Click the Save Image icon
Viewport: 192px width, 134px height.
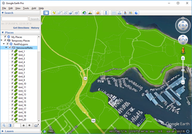coord(125,13)
